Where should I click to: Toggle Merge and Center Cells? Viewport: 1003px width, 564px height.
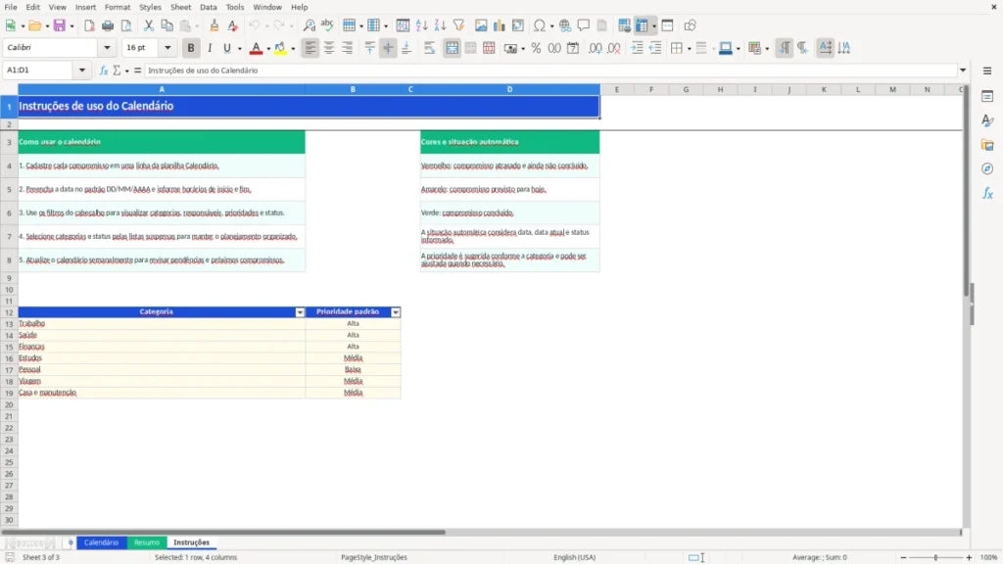point(452,48)
